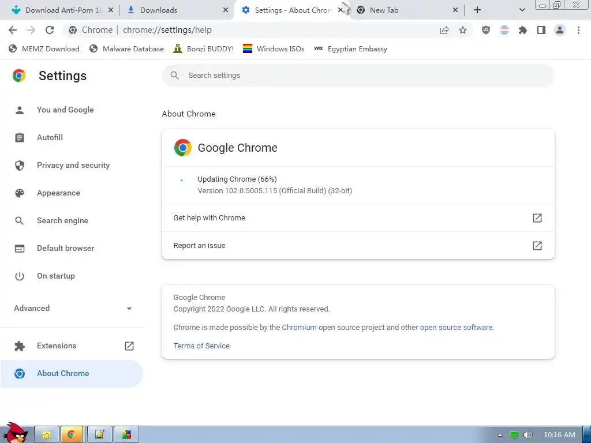This screenshot has height=443, width=591.
Task: Click the Search settings field
Action: pos(358,76)
